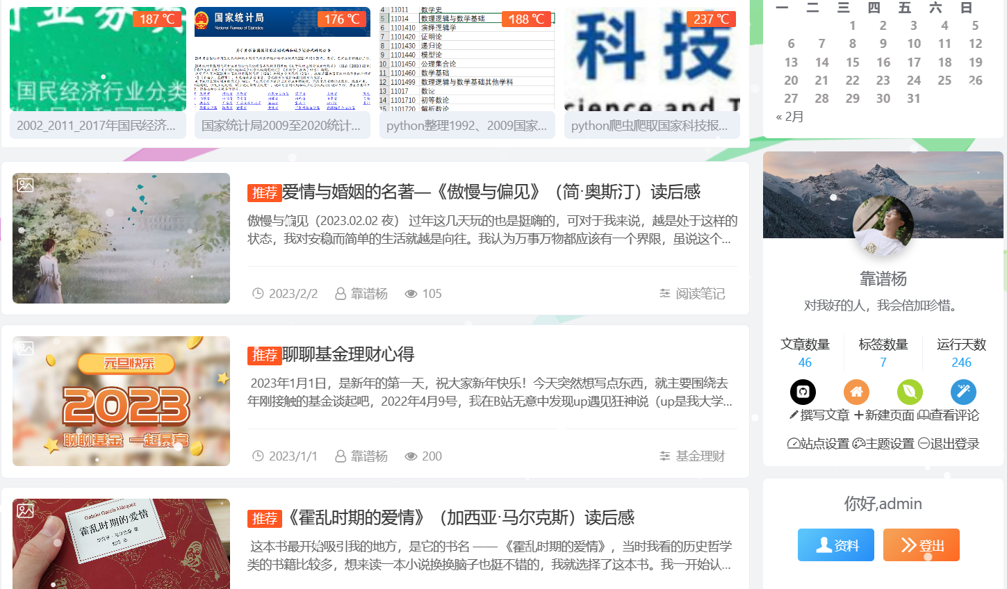Click the category icon beside 基金理财
The width and height of the screenshot is (1007, 589).
click(665, 456)
